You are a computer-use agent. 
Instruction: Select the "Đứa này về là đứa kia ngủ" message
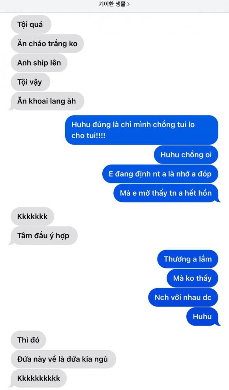tap(64, 359)
